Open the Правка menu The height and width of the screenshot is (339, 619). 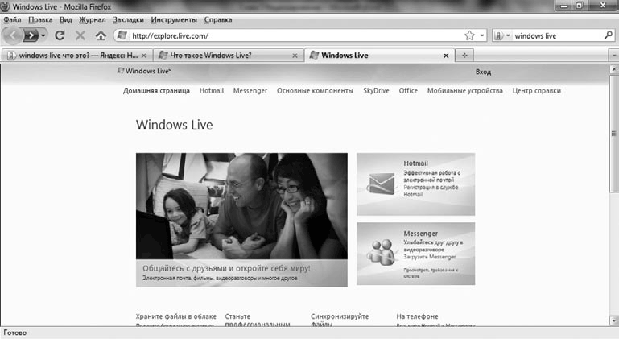click(x=40, y=19)
